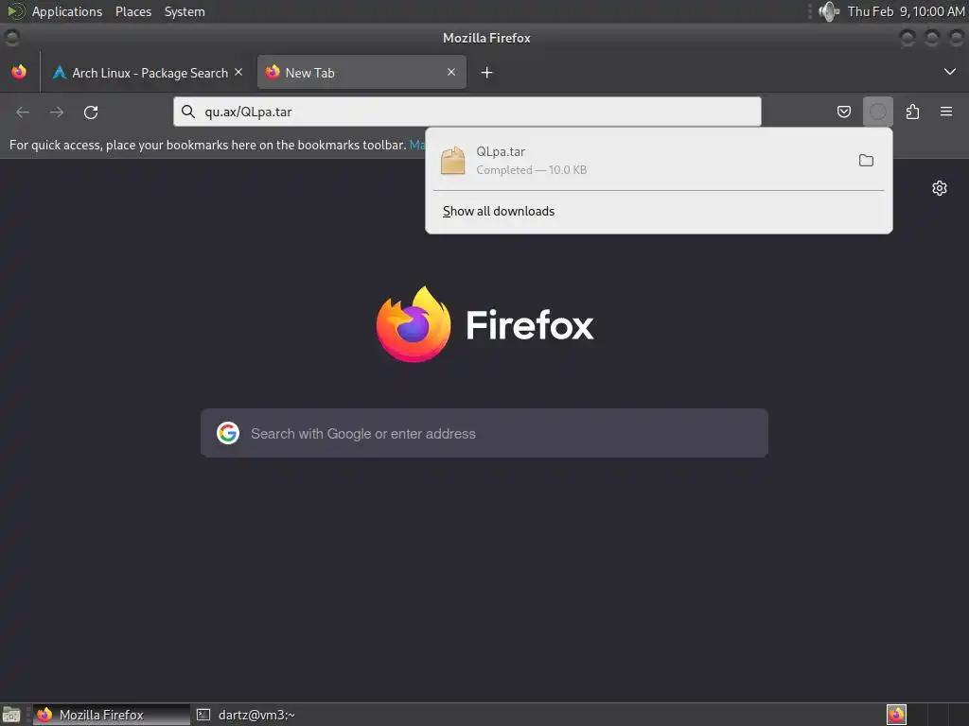969x726 pixels.
Task: Close the New Tab tab
Action: tap(451, 72)
